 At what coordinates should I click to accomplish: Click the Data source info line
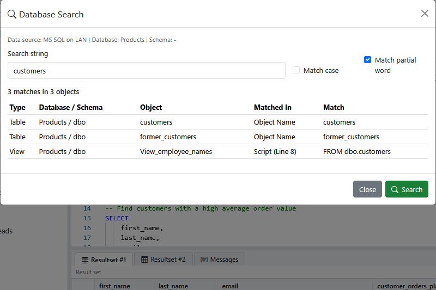point(92,40)
